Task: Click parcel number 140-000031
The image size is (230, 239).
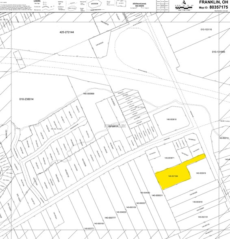Action: click(x=157, y=196)
